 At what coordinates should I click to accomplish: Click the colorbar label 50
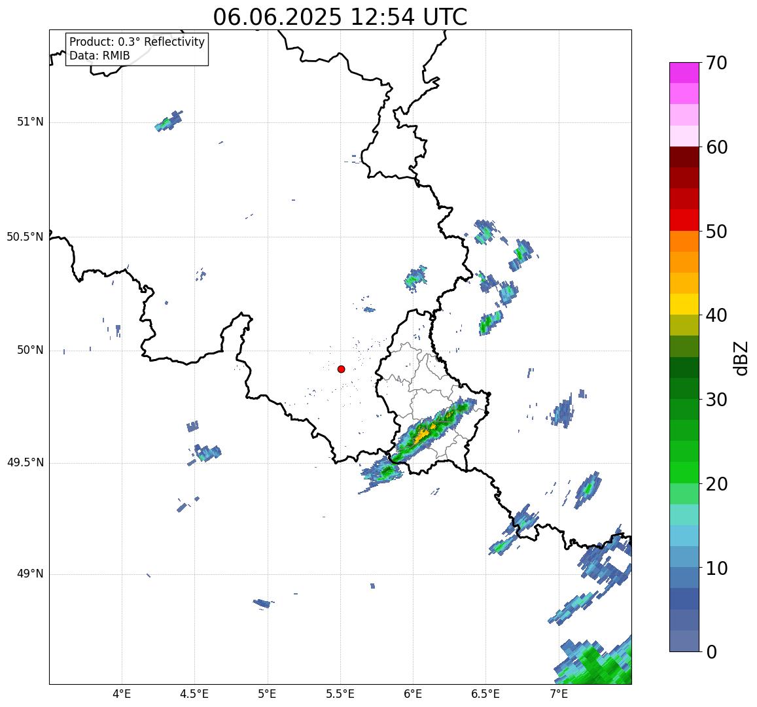[x=716, y=231]
